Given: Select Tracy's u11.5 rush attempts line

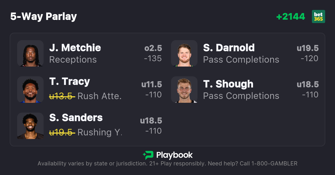Looking at the screenshot, I should (152, 84).
